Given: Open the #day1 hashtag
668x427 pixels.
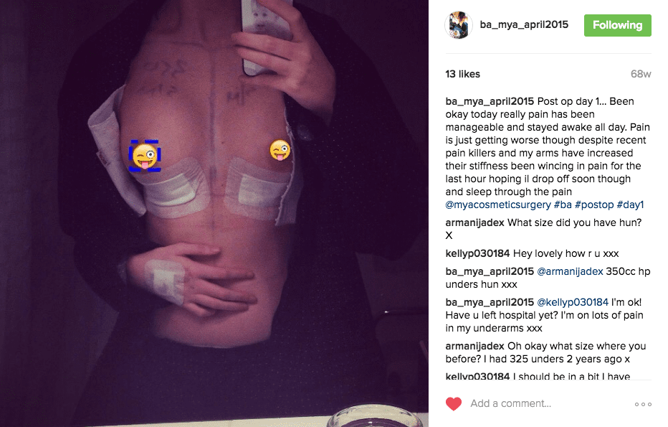Looking at the screenshot, I should [x=630, y=205].
